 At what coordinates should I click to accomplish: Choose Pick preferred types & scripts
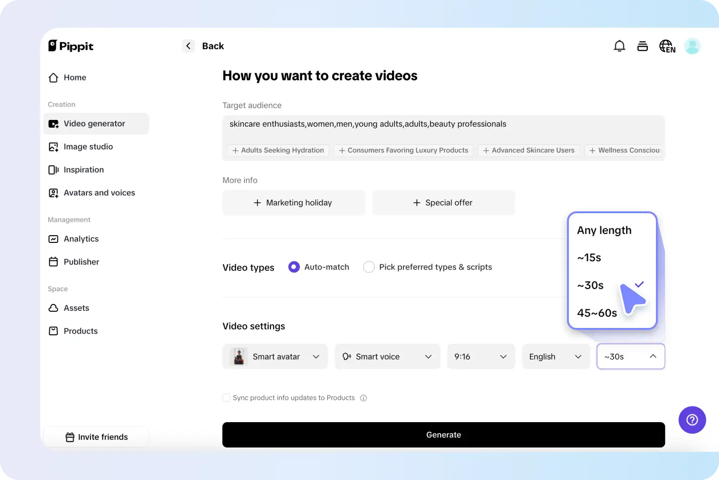coord(369,267)
